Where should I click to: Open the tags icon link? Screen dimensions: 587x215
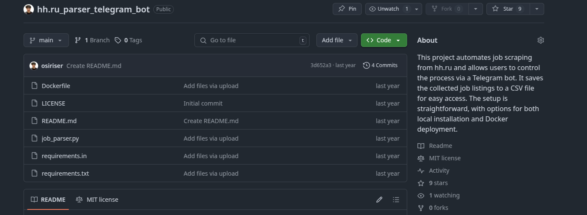(118, 40)
